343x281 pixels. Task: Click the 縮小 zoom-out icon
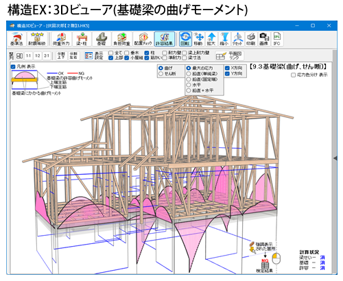[224, 39]
